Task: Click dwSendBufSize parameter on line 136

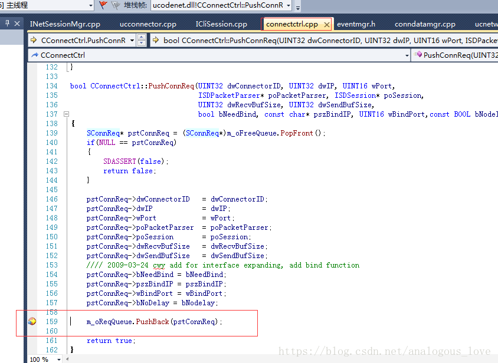Action: (x=345, y=105)
